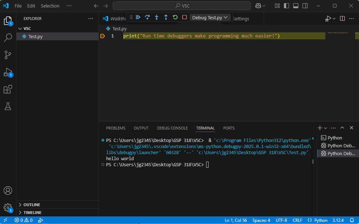This screenshot has width=359, height=224.
Task: Toggle the bottom panel layout button
Action: click(x=296, y=6)
